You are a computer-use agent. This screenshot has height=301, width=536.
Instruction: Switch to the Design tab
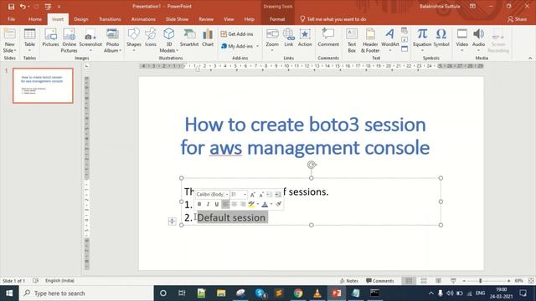(x=81, y=19)
